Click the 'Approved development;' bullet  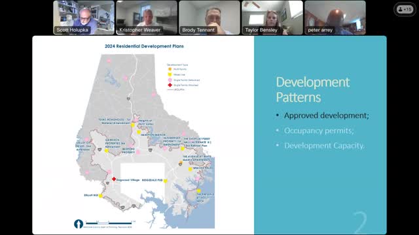pyautogui.click(x=326, y=116)
